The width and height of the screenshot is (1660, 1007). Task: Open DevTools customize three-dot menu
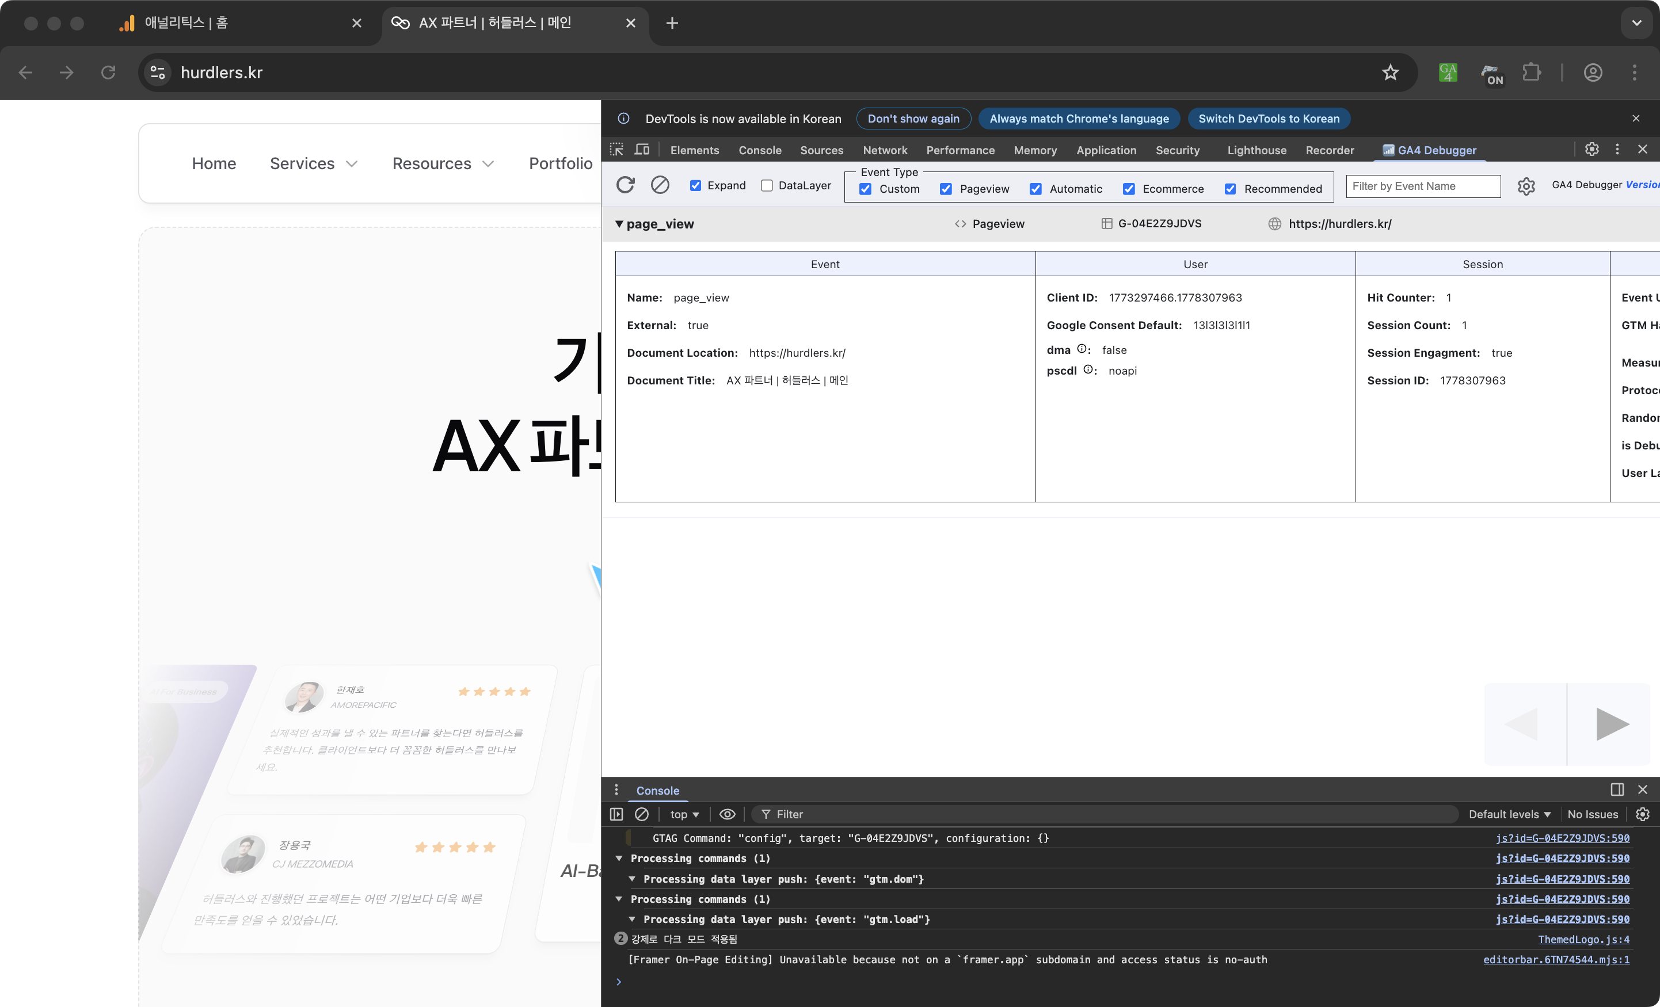point(1617,149)
